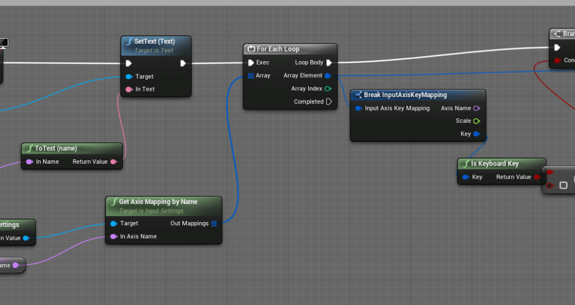This screenshot has width=575, height=305.
Task: Click the function icon on SetText node
Action: [x=129, y=41]
